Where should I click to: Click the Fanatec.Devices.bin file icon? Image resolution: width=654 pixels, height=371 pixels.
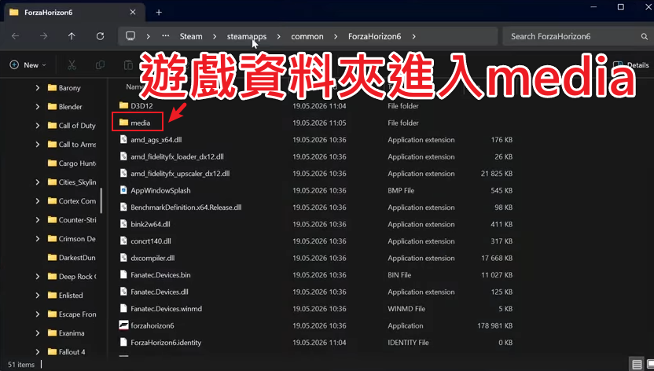pos(123,274)
